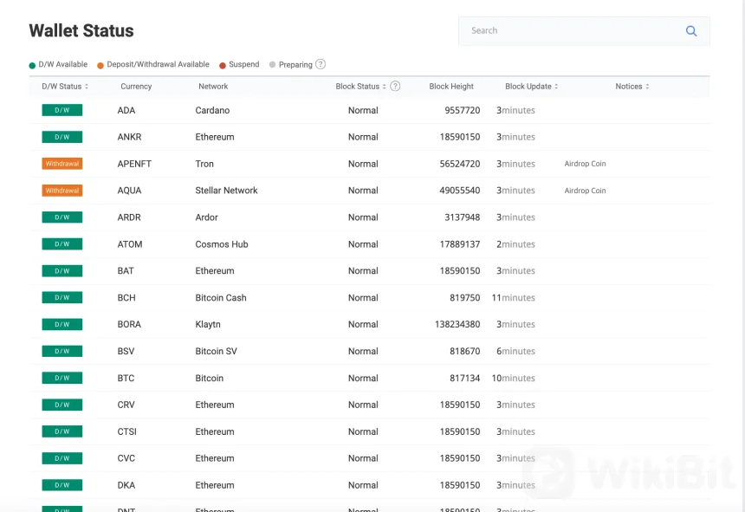Click the magnifying glass search icon

(690, 31)
